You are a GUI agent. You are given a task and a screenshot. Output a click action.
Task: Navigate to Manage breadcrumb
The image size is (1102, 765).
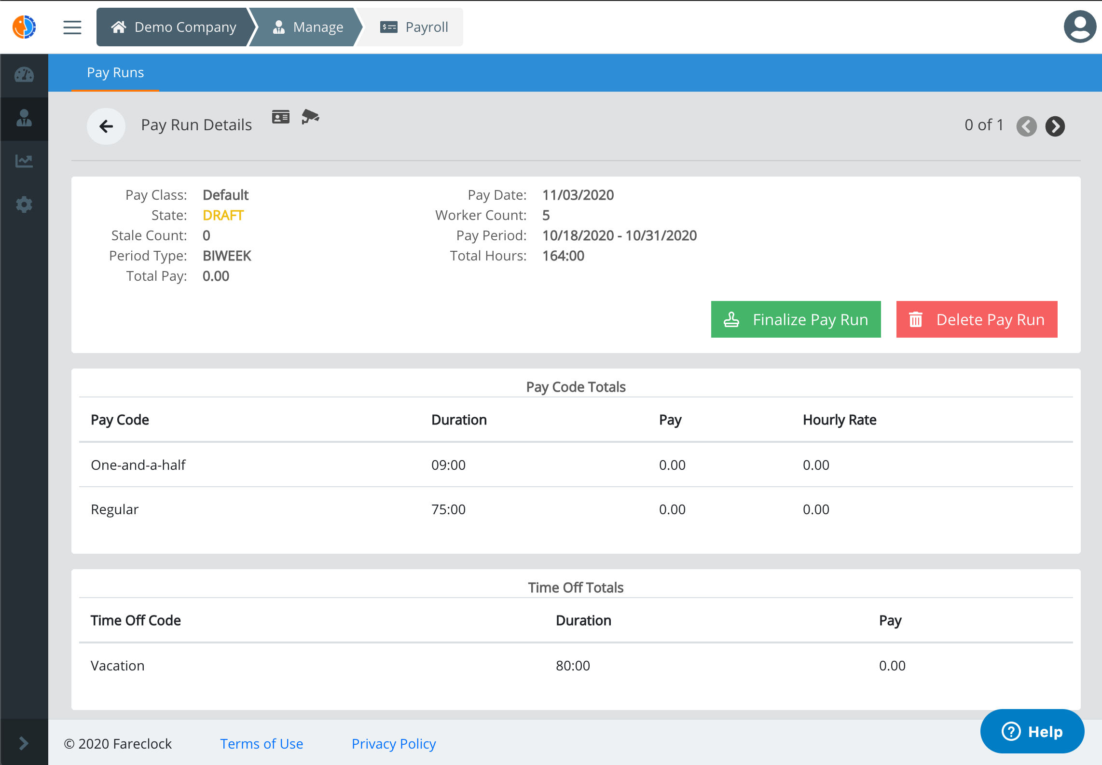(x=309, y=27)
